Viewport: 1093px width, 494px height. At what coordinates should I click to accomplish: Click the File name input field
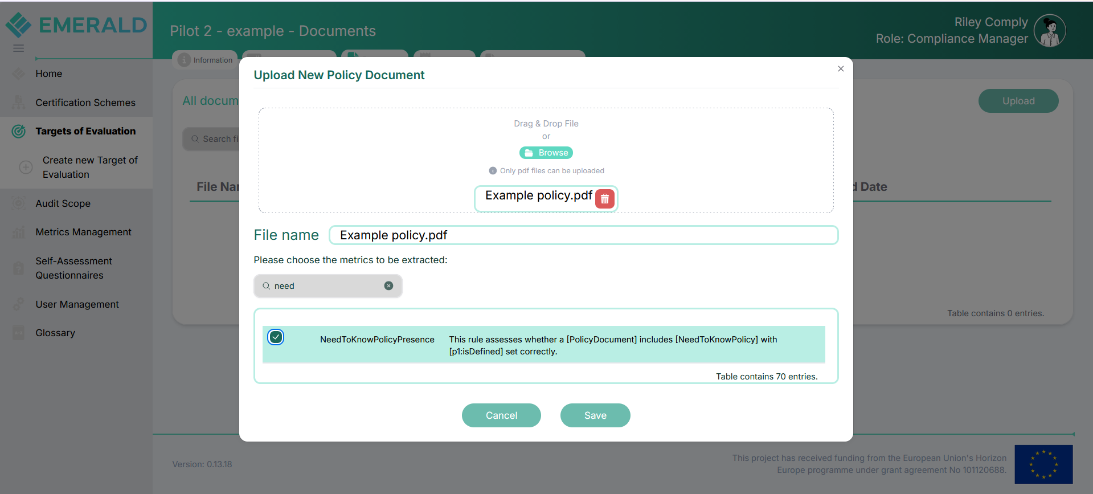[584, 235]
